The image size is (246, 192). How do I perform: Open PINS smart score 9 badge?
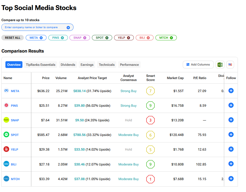click(150, 105)
